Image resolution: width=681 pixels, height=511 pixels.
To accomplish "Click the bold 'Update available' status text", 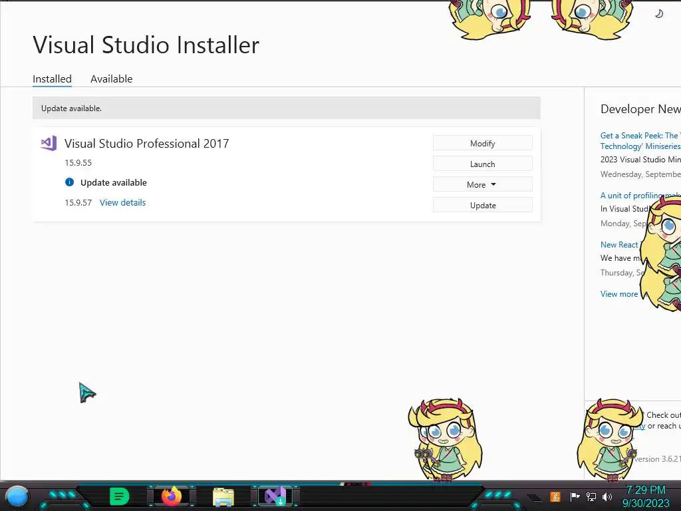I will pyautogui.click(x=113, y=182).
